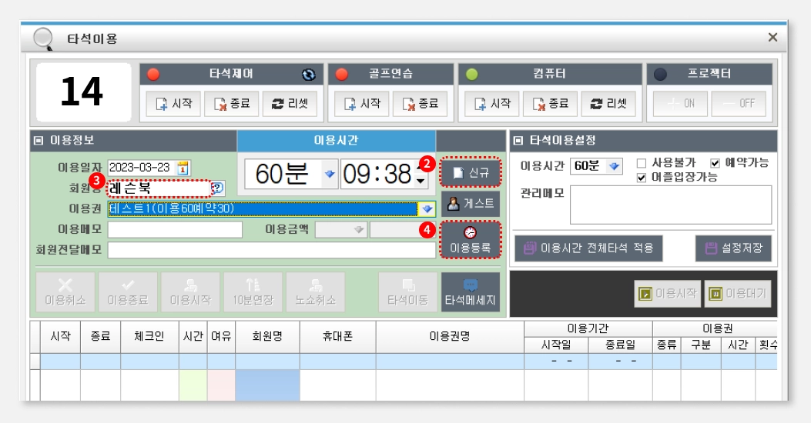Click the 회원명 input field
Image resolution: width=811 pixels, height=423 pixels.
159,188
